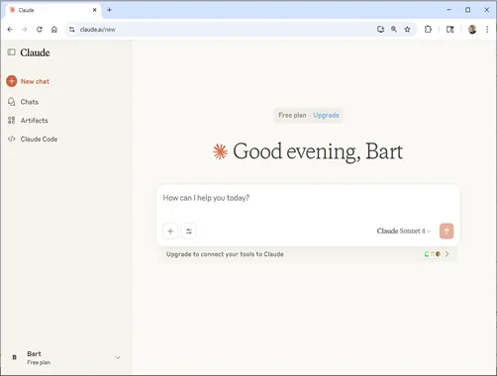This screenshot has height=376, width=497.
Task: Open a new browser tab
Action: pos(109,10)
